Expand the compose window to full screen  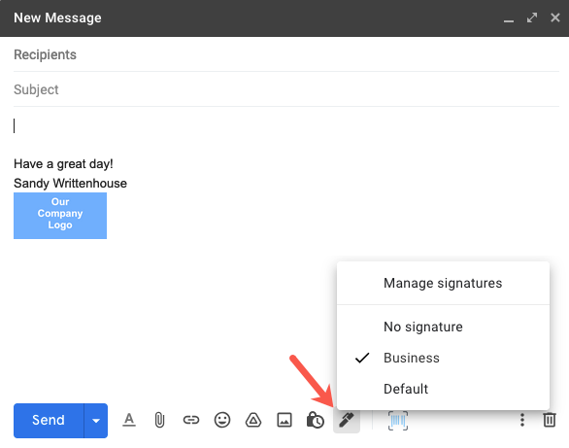[x=532, y=17]
